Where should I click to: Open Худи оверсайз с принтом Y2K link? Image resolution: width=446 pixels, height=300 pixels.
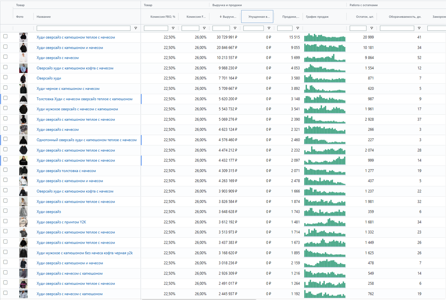pos(61,222)
